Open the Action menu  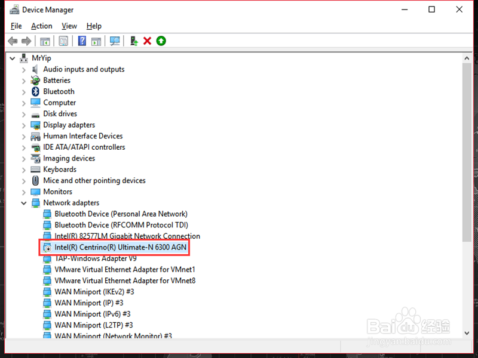coord(41,26)
